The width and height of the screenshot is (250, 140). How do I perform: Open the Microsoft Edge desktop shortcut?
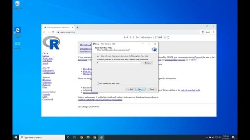pos(18,32)
